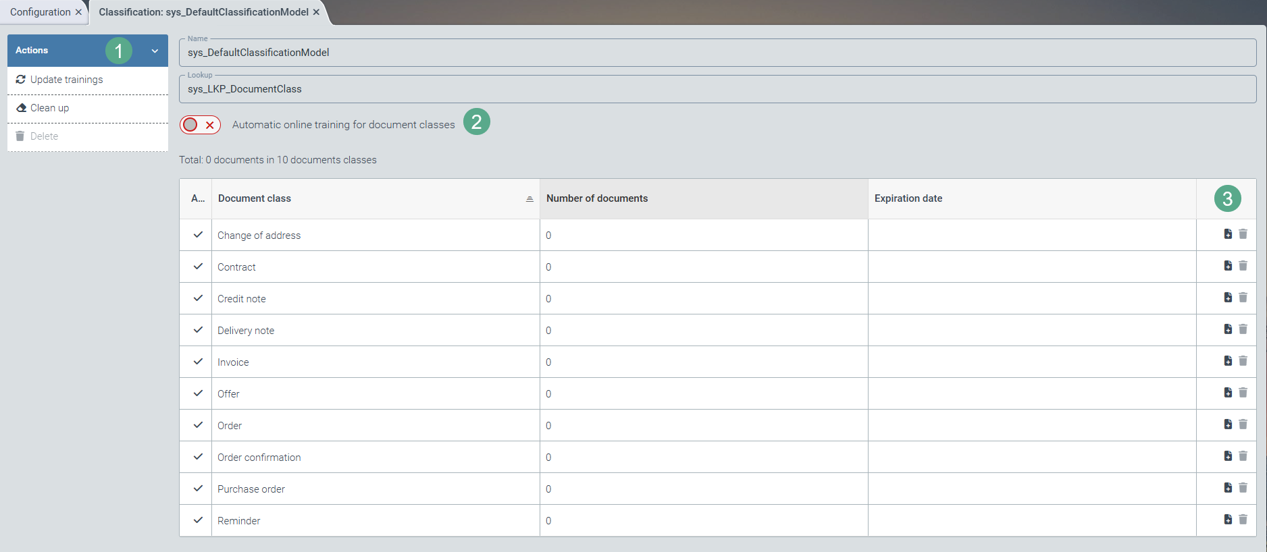This screenshot has width=1267, height=552.
Task: Add document to Delivery note class
Action: [x=1228, y=329]
